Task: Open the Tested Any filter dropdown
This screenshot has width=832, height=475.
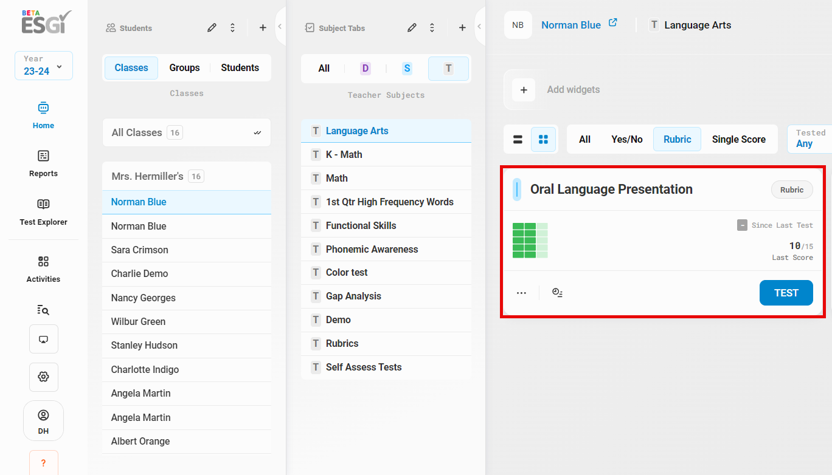Action: click(x=809, y=138)
